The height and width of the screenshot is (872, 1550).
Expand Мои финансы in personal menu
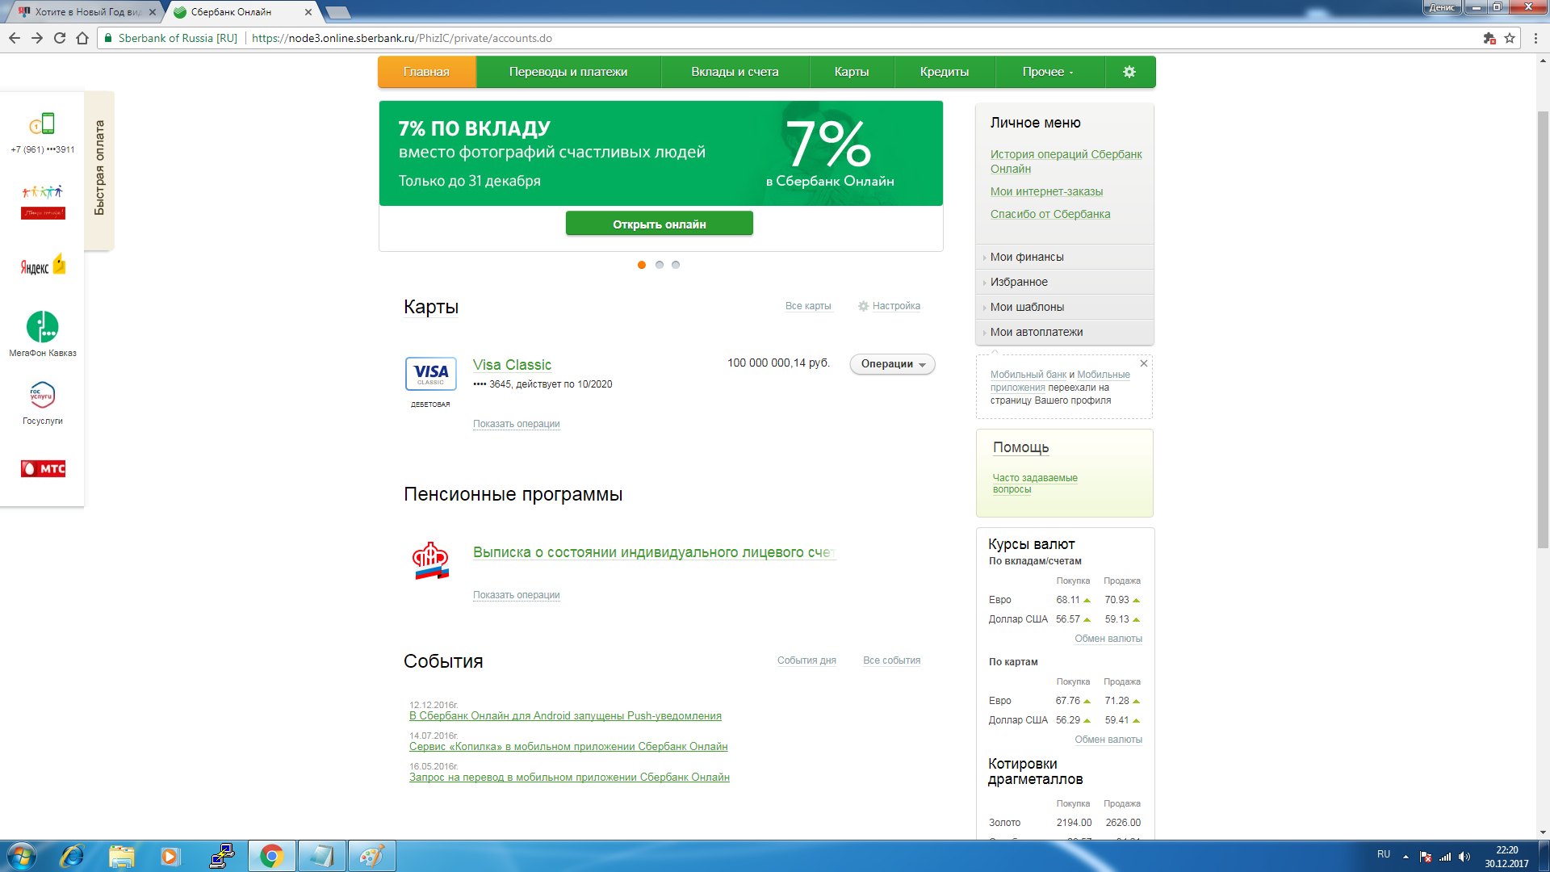(x=1064, y=257)
